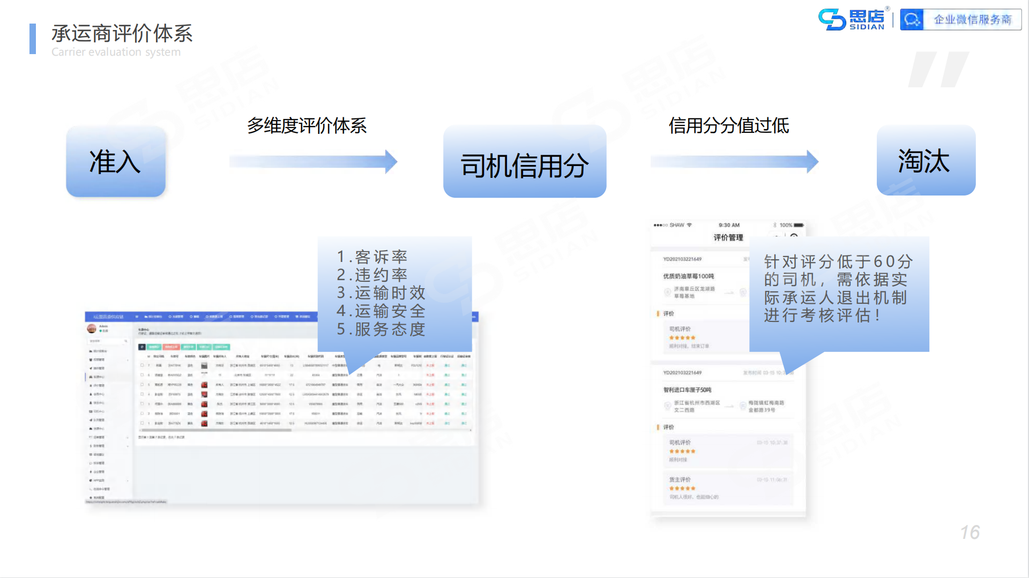Image resolution: width=1029 pixels, height=578 pixels.
Task: Tick the checkbox for table row Id 5
Action: point(142,385)
